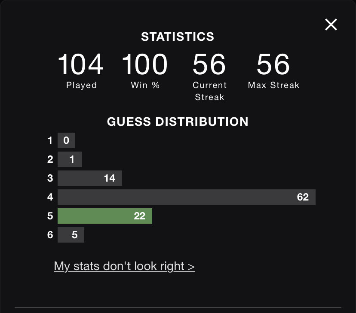356x313 pixels.
Task: Click the GUESS DISTRIBUTION heading
Action: pos(178,122)
